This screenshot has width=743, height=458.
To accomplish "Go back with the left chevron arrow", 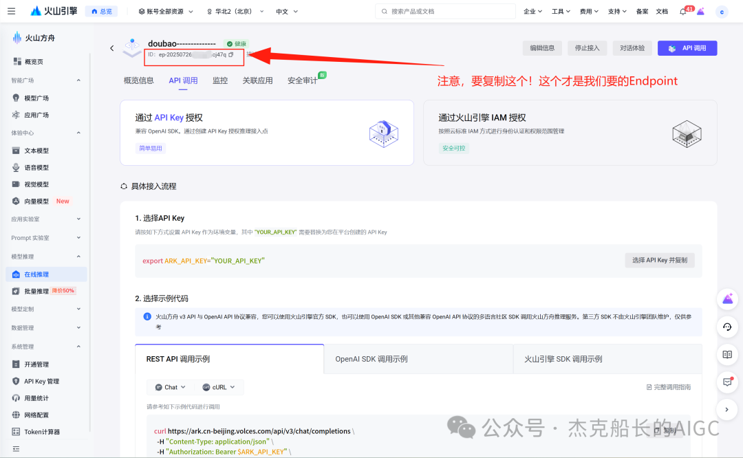I will 112,48.
